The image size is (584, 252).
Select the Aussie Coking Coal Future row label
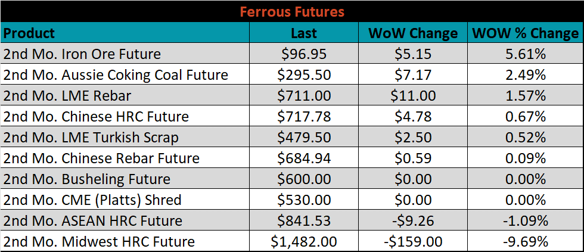pos(125,74)
